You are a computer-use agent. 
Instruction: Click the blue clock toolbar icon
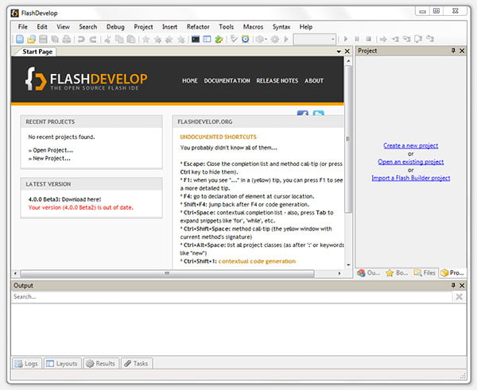[x=245, y=39]
